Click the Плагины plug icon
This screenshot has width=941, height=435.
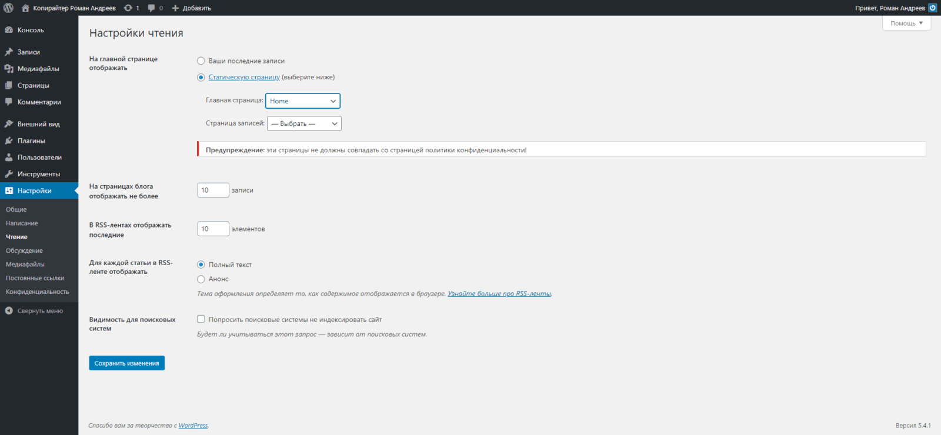(x=9, y=140)
